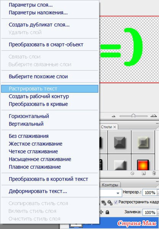Click the create new style icon
Screen dimensions: 159x229
tap(144, 173)
